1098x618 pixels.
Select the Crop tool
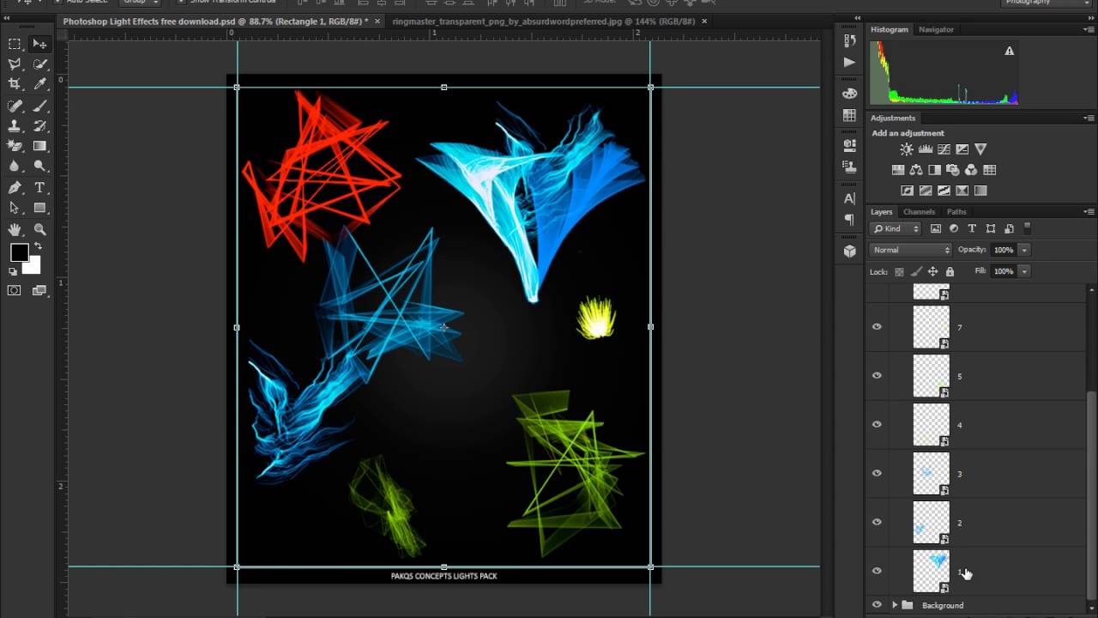[15, 84]
